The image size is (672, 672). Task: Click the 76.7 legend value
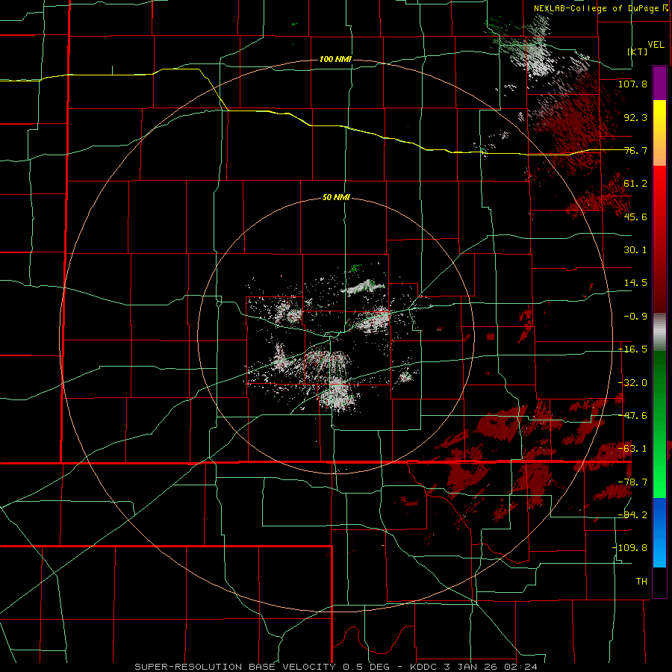pos(635,150)
